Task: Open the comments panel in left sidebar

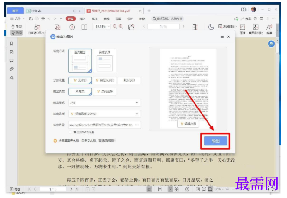Action: click(x=12, y=60)
